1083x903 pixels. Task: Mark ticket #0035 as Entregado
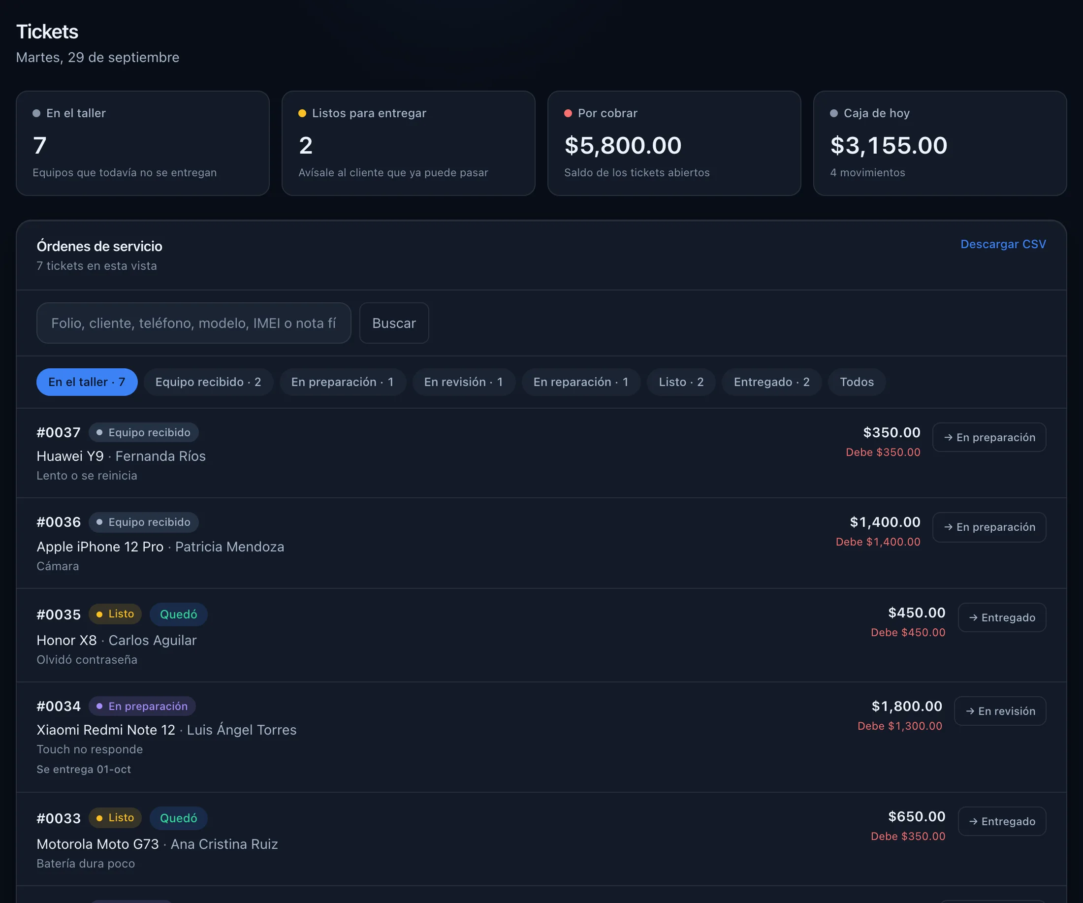click(x=1002, y=617)
